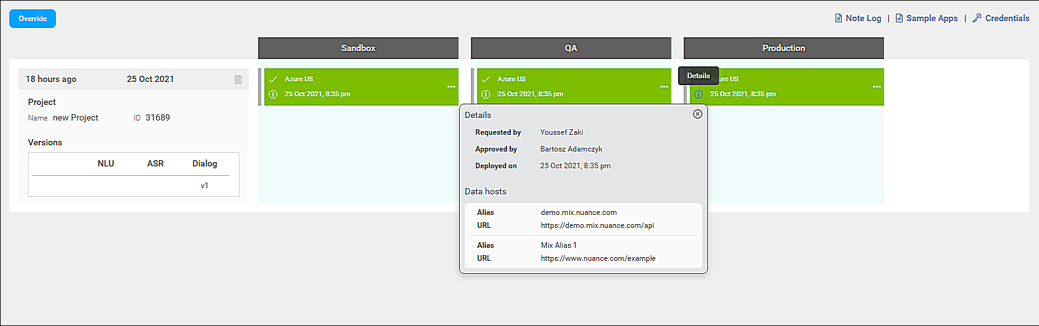1039x326 pixels.
Task: Click the Details popup title
Action: coord(478,115)
